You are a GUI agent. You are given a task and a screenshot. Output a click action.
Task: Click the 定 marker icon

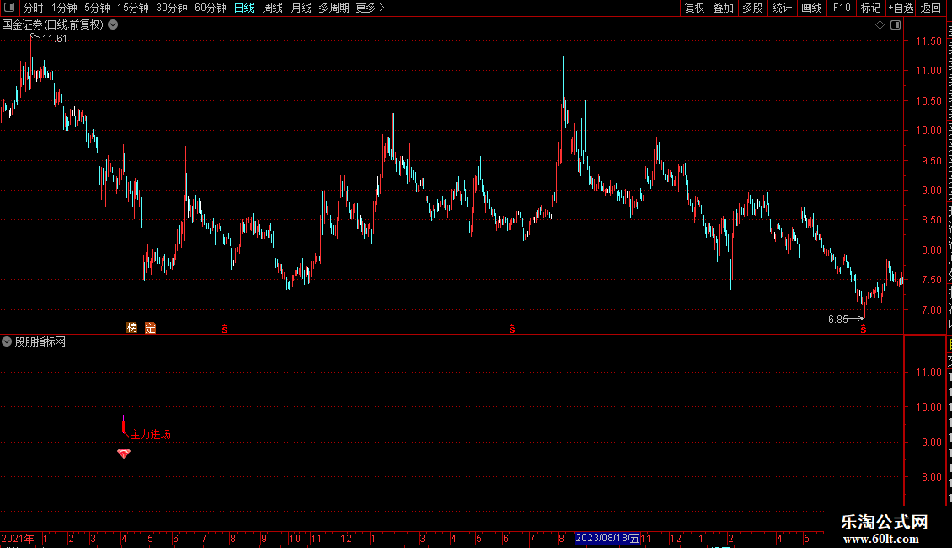pos(150,328)
